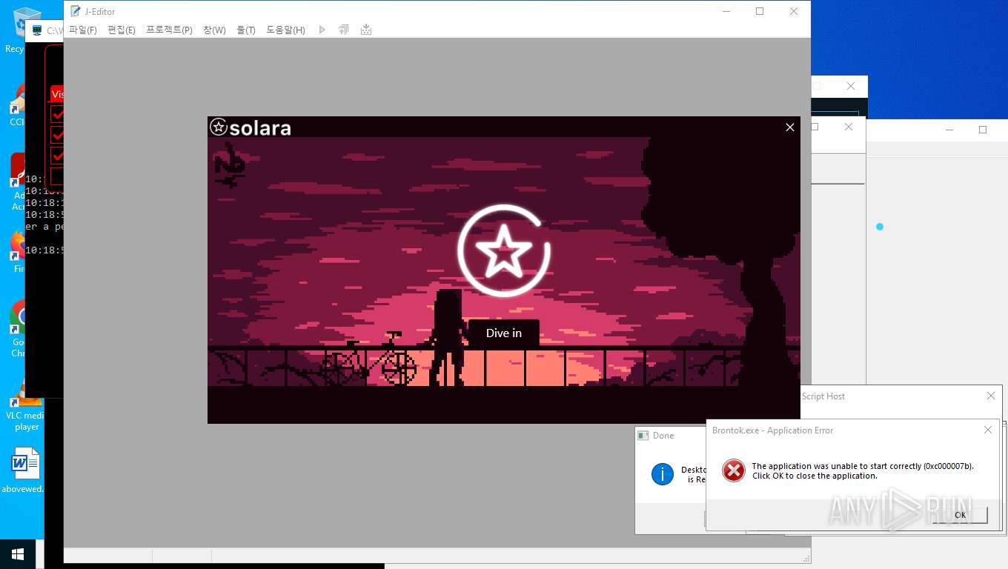The image size is (1008, 569).
Task: Click the Windows Start button
Action: pyautogui.click(x=17, y=554)
